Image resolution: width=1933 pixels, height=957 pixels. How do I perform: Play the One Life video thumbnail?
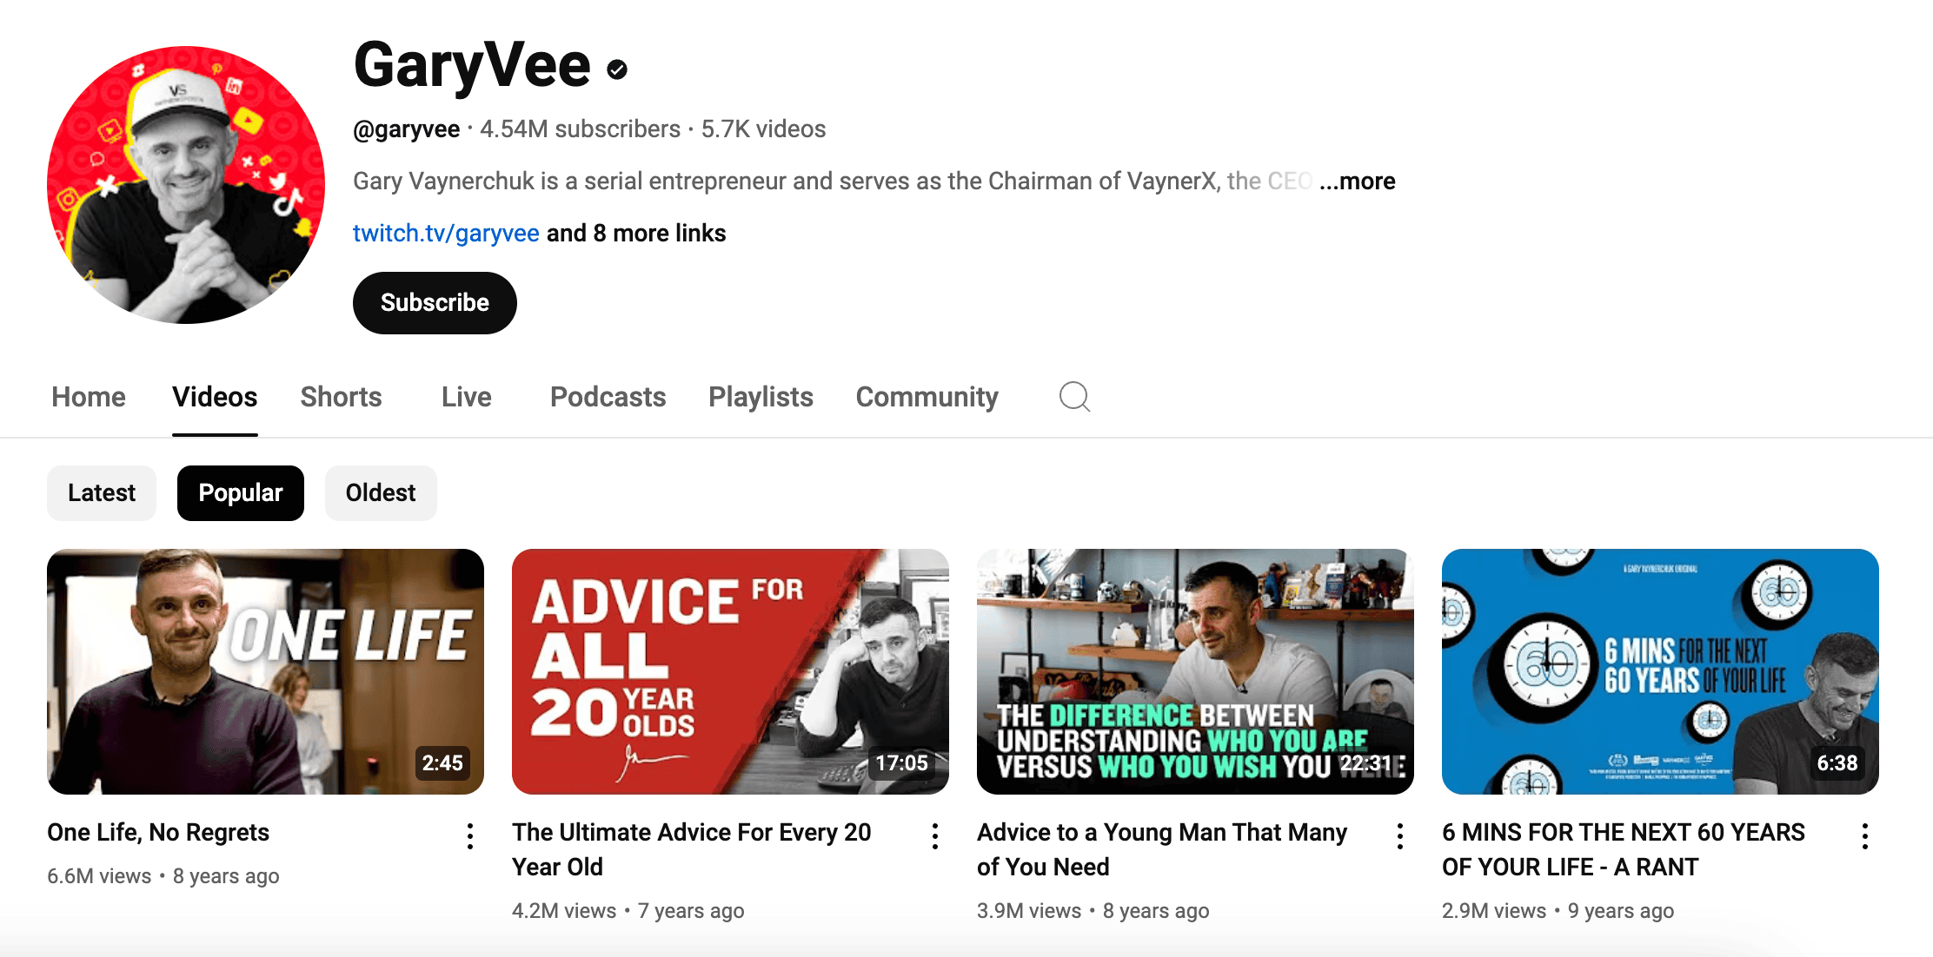265,671
